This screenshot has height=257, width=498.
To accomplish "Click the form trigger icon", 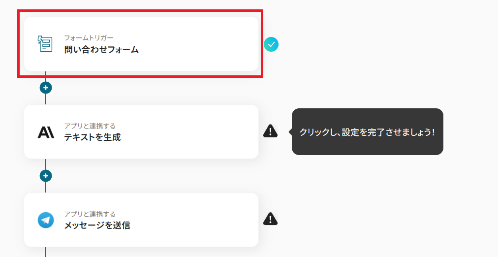I will click(45, 44).
